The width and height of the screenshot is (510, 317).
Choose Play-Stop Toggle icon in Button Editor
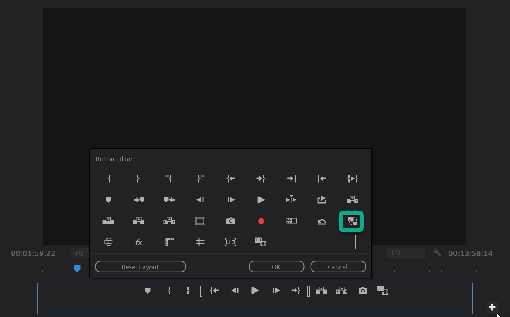click(x=261, y=200)
